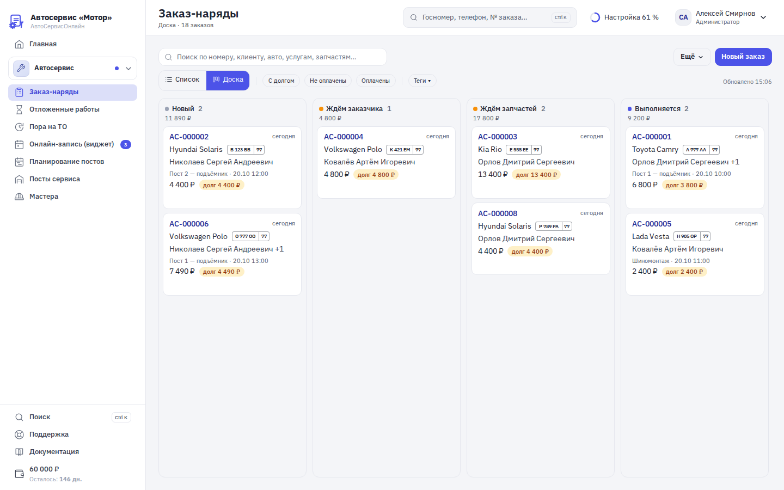Toggle the С долгом filter chip
The image size is (784, 490).
(281, 81)
